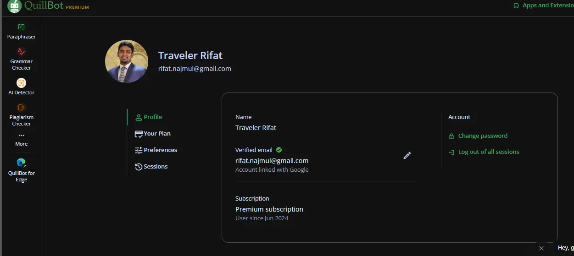Click the QuillBot robot logo icon
This screenshot has height=256, width=574.
[14, 6]
